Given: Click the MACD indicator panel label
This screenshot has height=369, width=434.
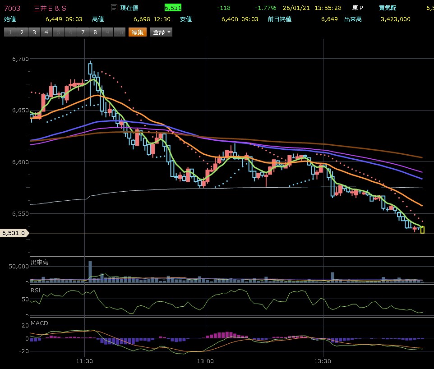Looking at the screenshot, I should pyautogui.click(x=39, y=323).
